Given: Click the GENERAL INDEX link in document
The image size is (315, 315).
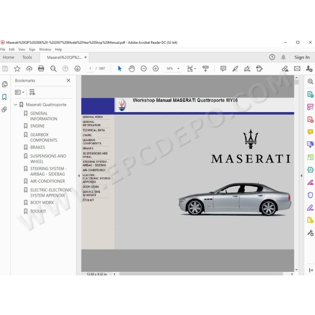Looking at the screenshot, I should tap(93, 117).
